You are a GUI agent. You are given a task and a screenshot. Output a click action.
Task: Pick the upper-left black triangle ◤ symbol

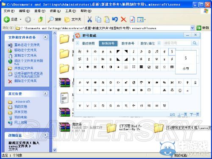[118, 52]
